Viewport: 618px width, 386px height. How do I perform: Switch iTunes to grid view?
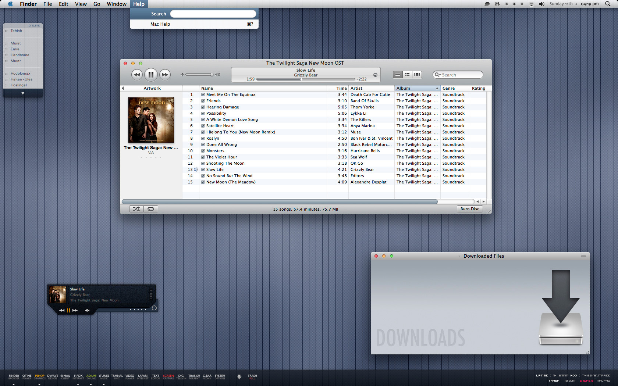coord(407,75)
